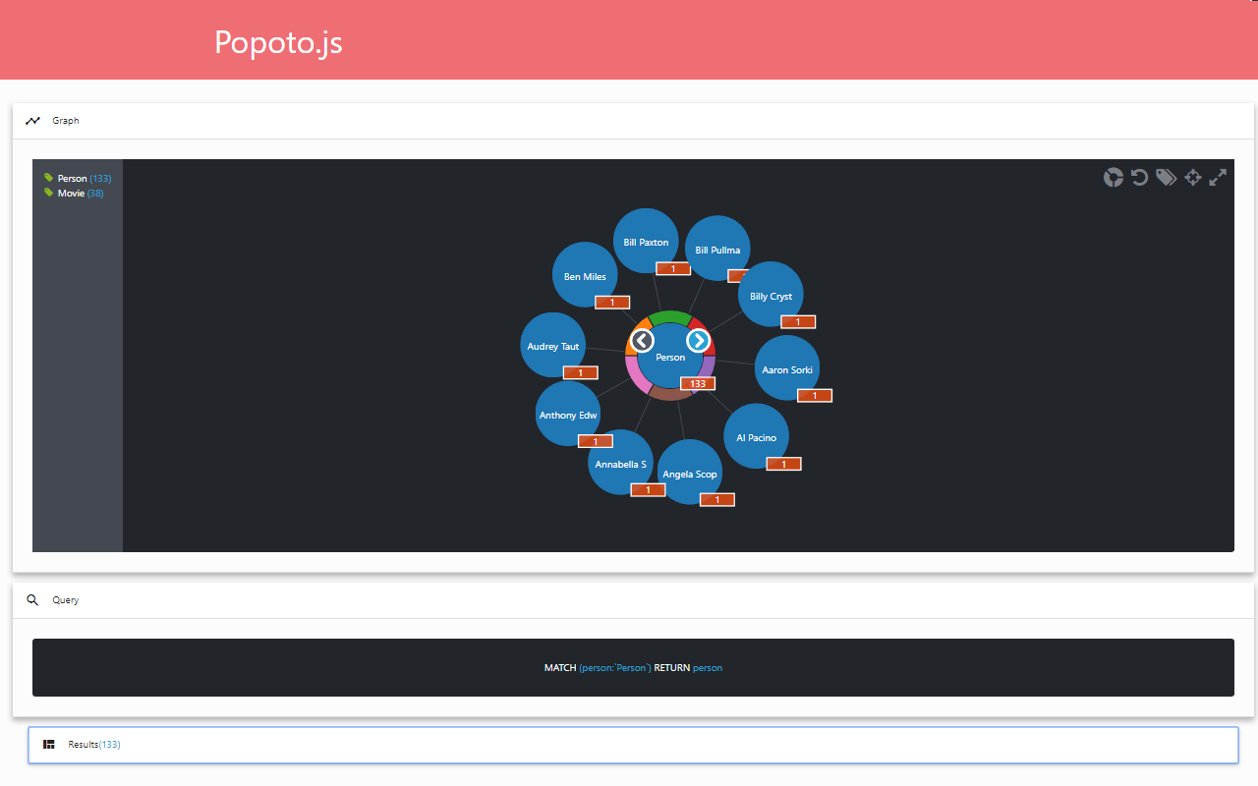The image size is (1258, 786).
Task: Click RETURN person value in query
Action: coord(708,668)
